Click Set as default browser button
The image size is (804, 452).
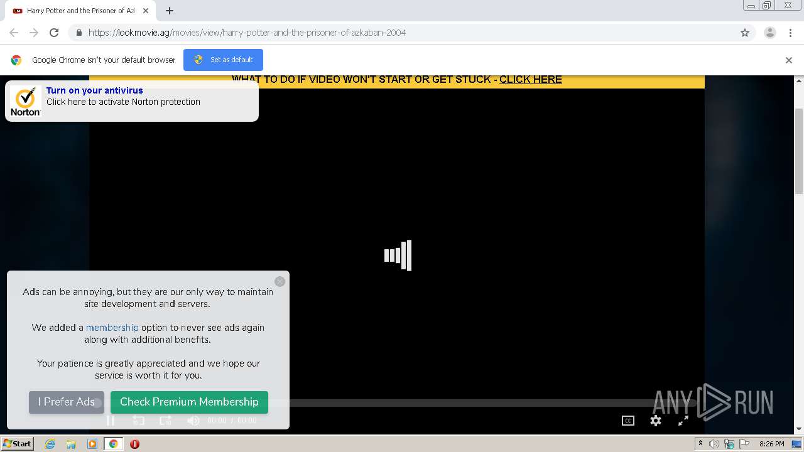click(223, 60)
